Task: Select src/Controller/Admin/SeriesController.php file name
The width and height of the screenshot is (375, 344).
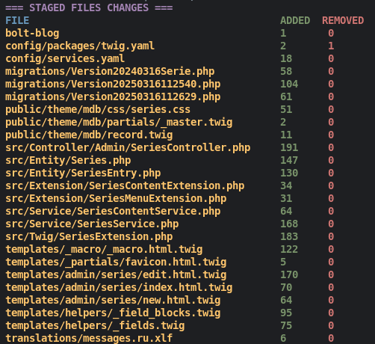Action: [128, 148]
